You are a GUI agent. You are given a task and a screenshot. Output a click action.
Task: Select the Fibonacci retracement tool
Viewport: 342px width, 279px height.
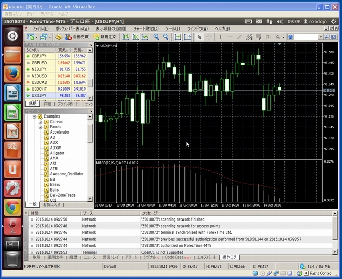point(259,37)
